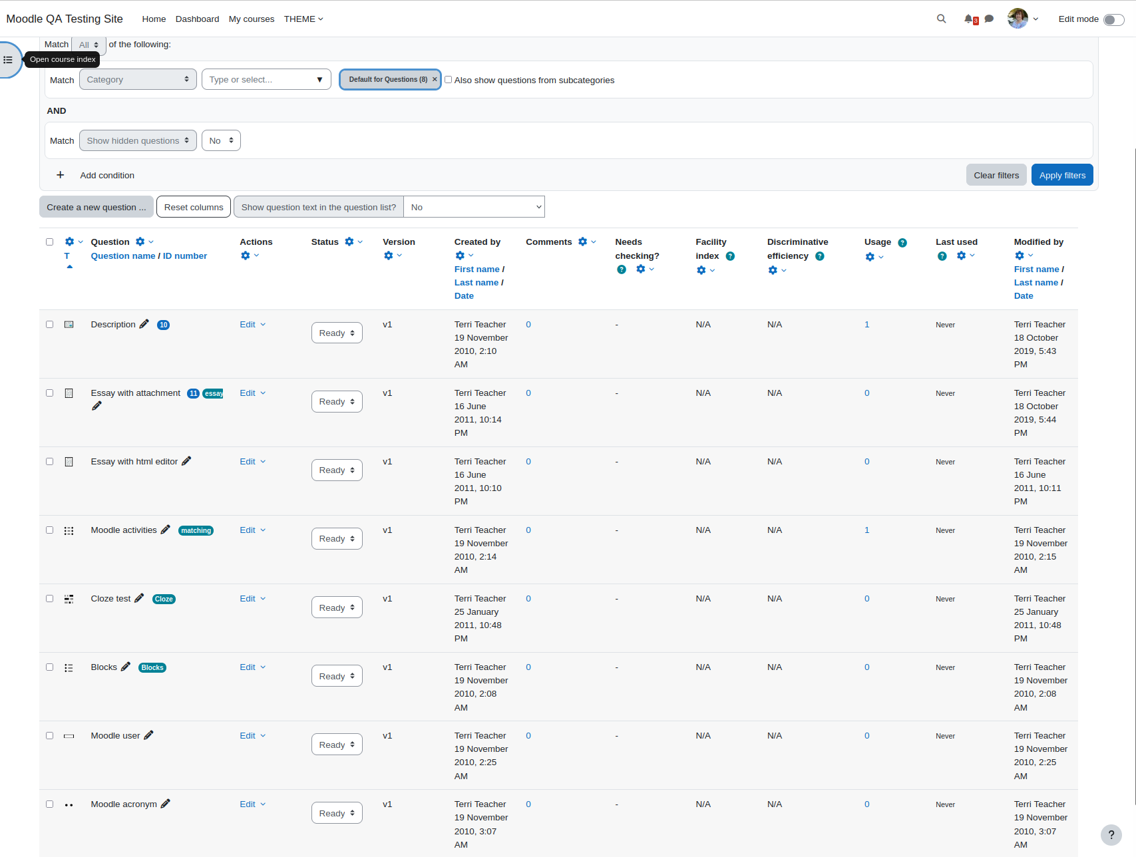The width and height of the screenshot is (1136, 857).
Task: Go to Home in top navigation
Action: (x=154, y=19)
